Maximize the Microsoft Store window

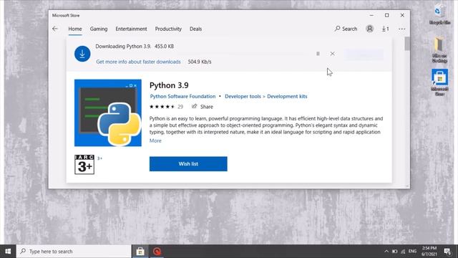pyautogui.click(x=386, y=15)
